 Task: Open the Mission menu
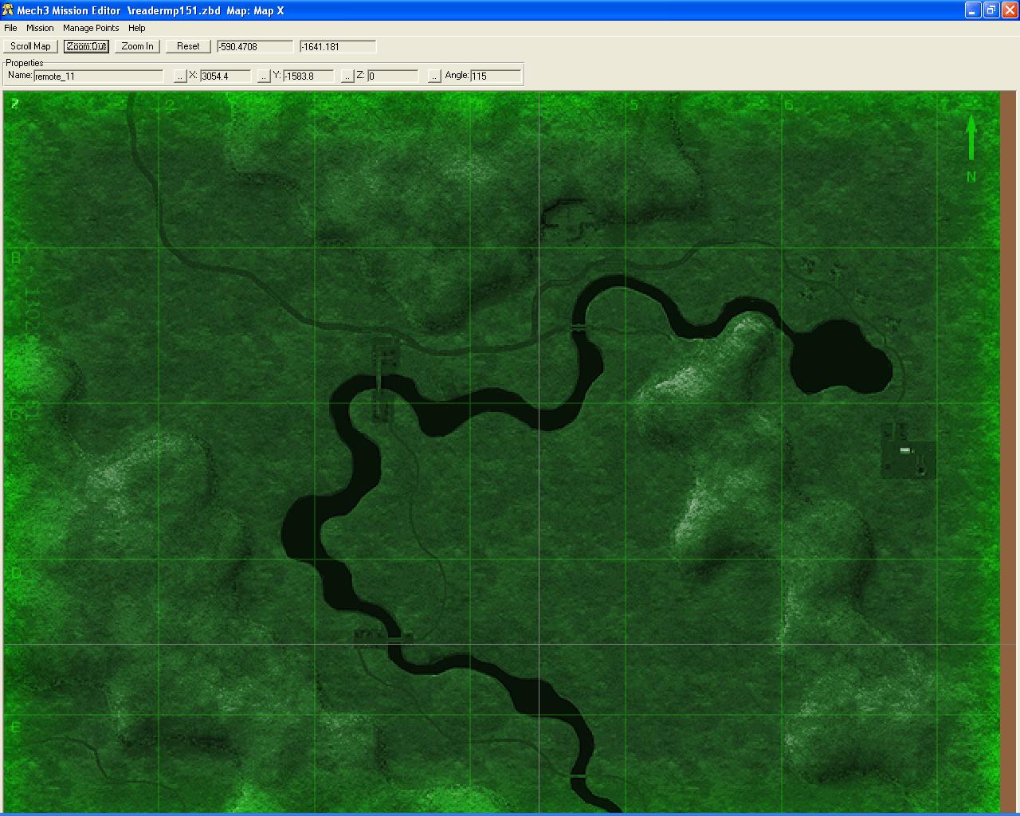tap(40, 28)
